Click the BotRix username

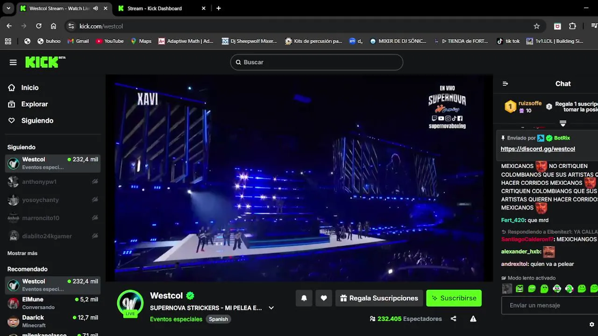point(562,138)
